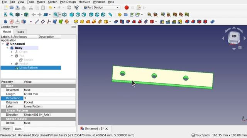Viewport: 247px width, 138px height.
Task: Click the PolarPattern tool icon
Action: point(174,21)
